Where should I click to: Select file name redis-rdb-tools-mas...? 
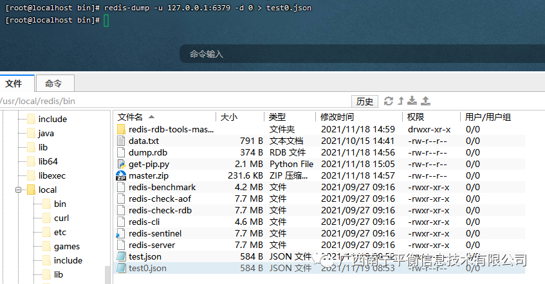pyautogui.click(x=171, y=130)
